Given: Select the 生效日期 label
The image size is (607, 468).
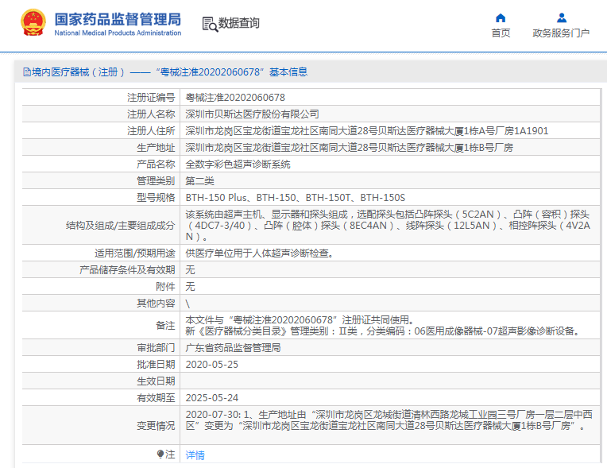Looking at the screenshot, I should (156, 381).
